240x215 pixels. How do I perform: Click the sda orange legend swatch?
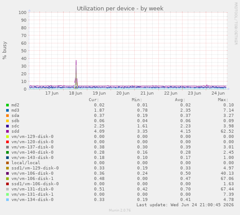[7, 116]
